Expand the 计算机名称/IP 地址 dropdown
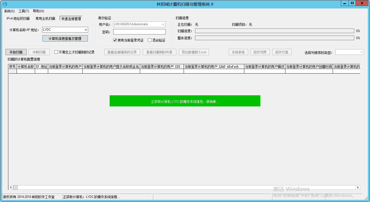Viewport: 370px width, 202px height. click(86, 30)
